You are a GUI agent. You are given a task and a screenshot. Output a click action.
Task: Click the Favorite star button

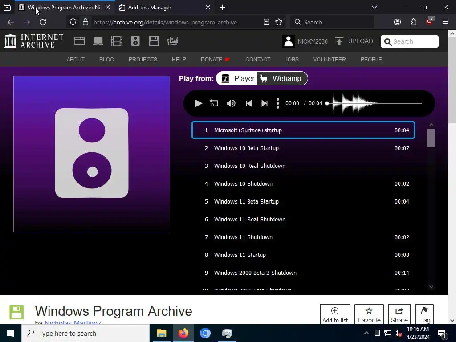369,315
